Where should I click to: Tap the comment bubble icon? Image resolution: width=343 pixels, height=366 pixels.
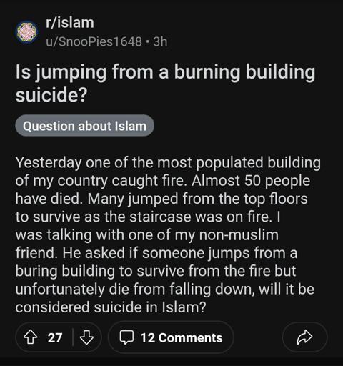point(126,337)
